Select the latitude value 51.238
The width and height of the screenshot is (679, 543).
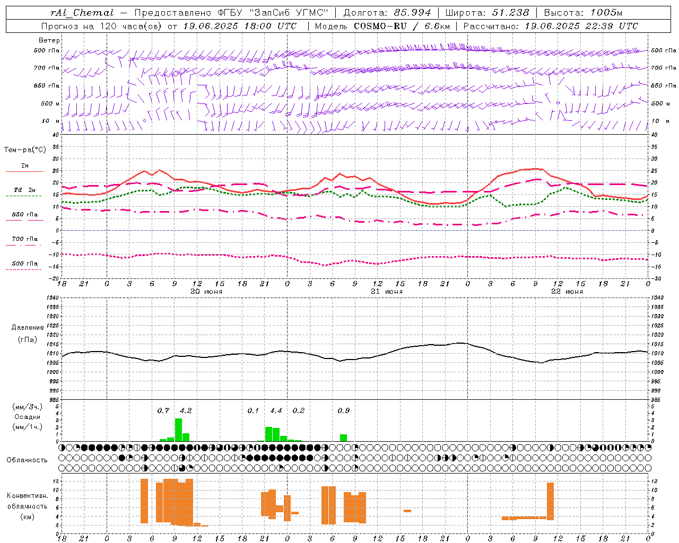coord(510,13)
